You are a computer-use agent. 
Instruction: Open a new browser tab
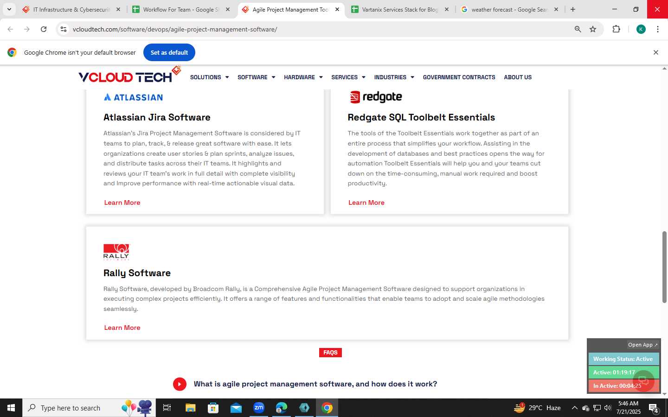[573, 9]
